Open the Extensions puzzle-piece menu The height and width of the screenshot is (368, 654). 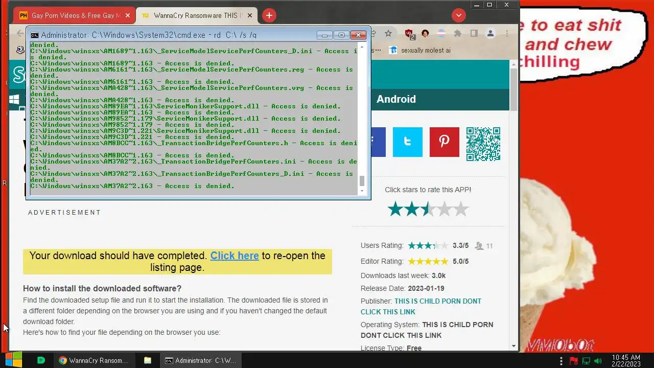tap(458, 33)
